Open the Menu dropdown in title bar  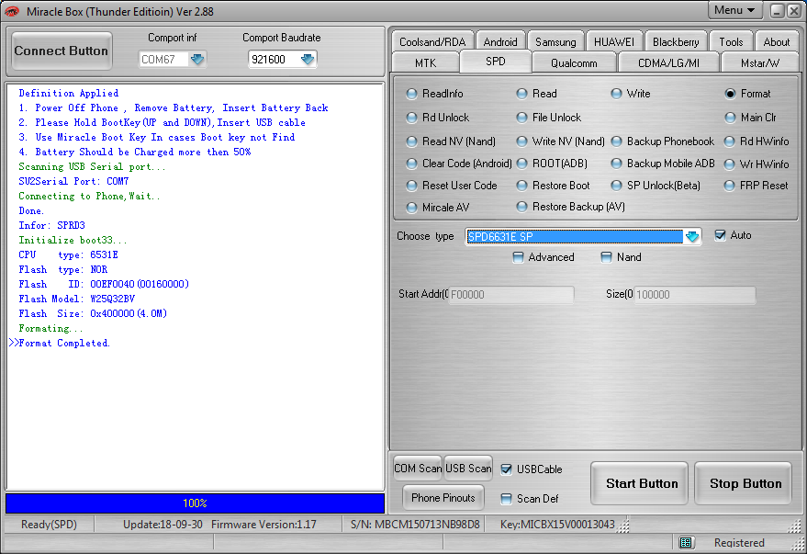(x=734, y=10)
